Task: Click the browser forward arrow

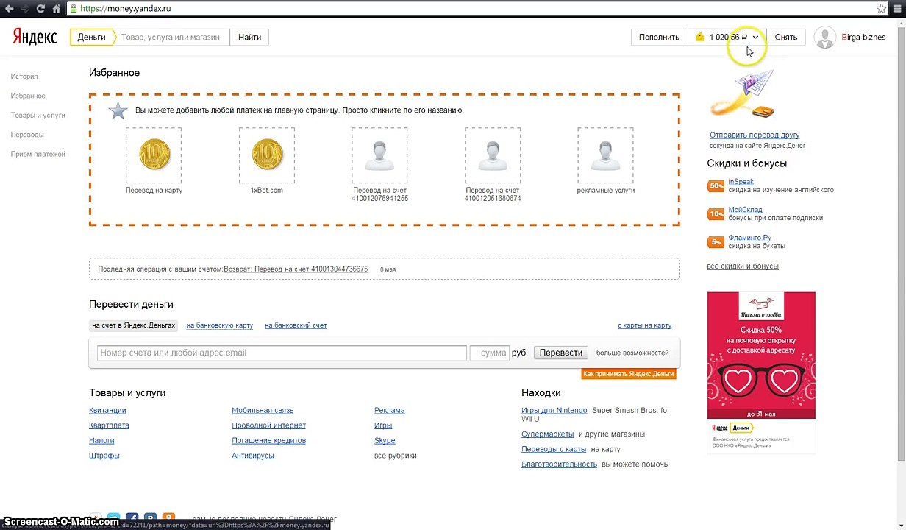Action: coord(25,9)
